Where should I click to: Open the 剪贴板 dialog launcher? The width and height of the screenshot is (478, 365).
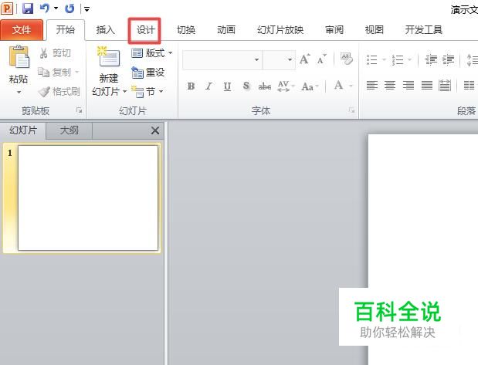(79, 110)
